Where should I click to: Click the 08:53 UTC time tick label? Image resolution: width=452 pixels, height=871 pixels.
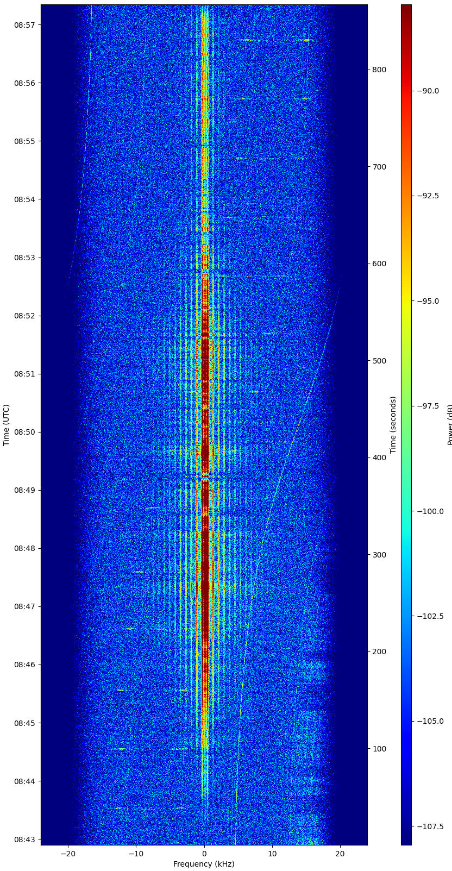click(24, 258)
